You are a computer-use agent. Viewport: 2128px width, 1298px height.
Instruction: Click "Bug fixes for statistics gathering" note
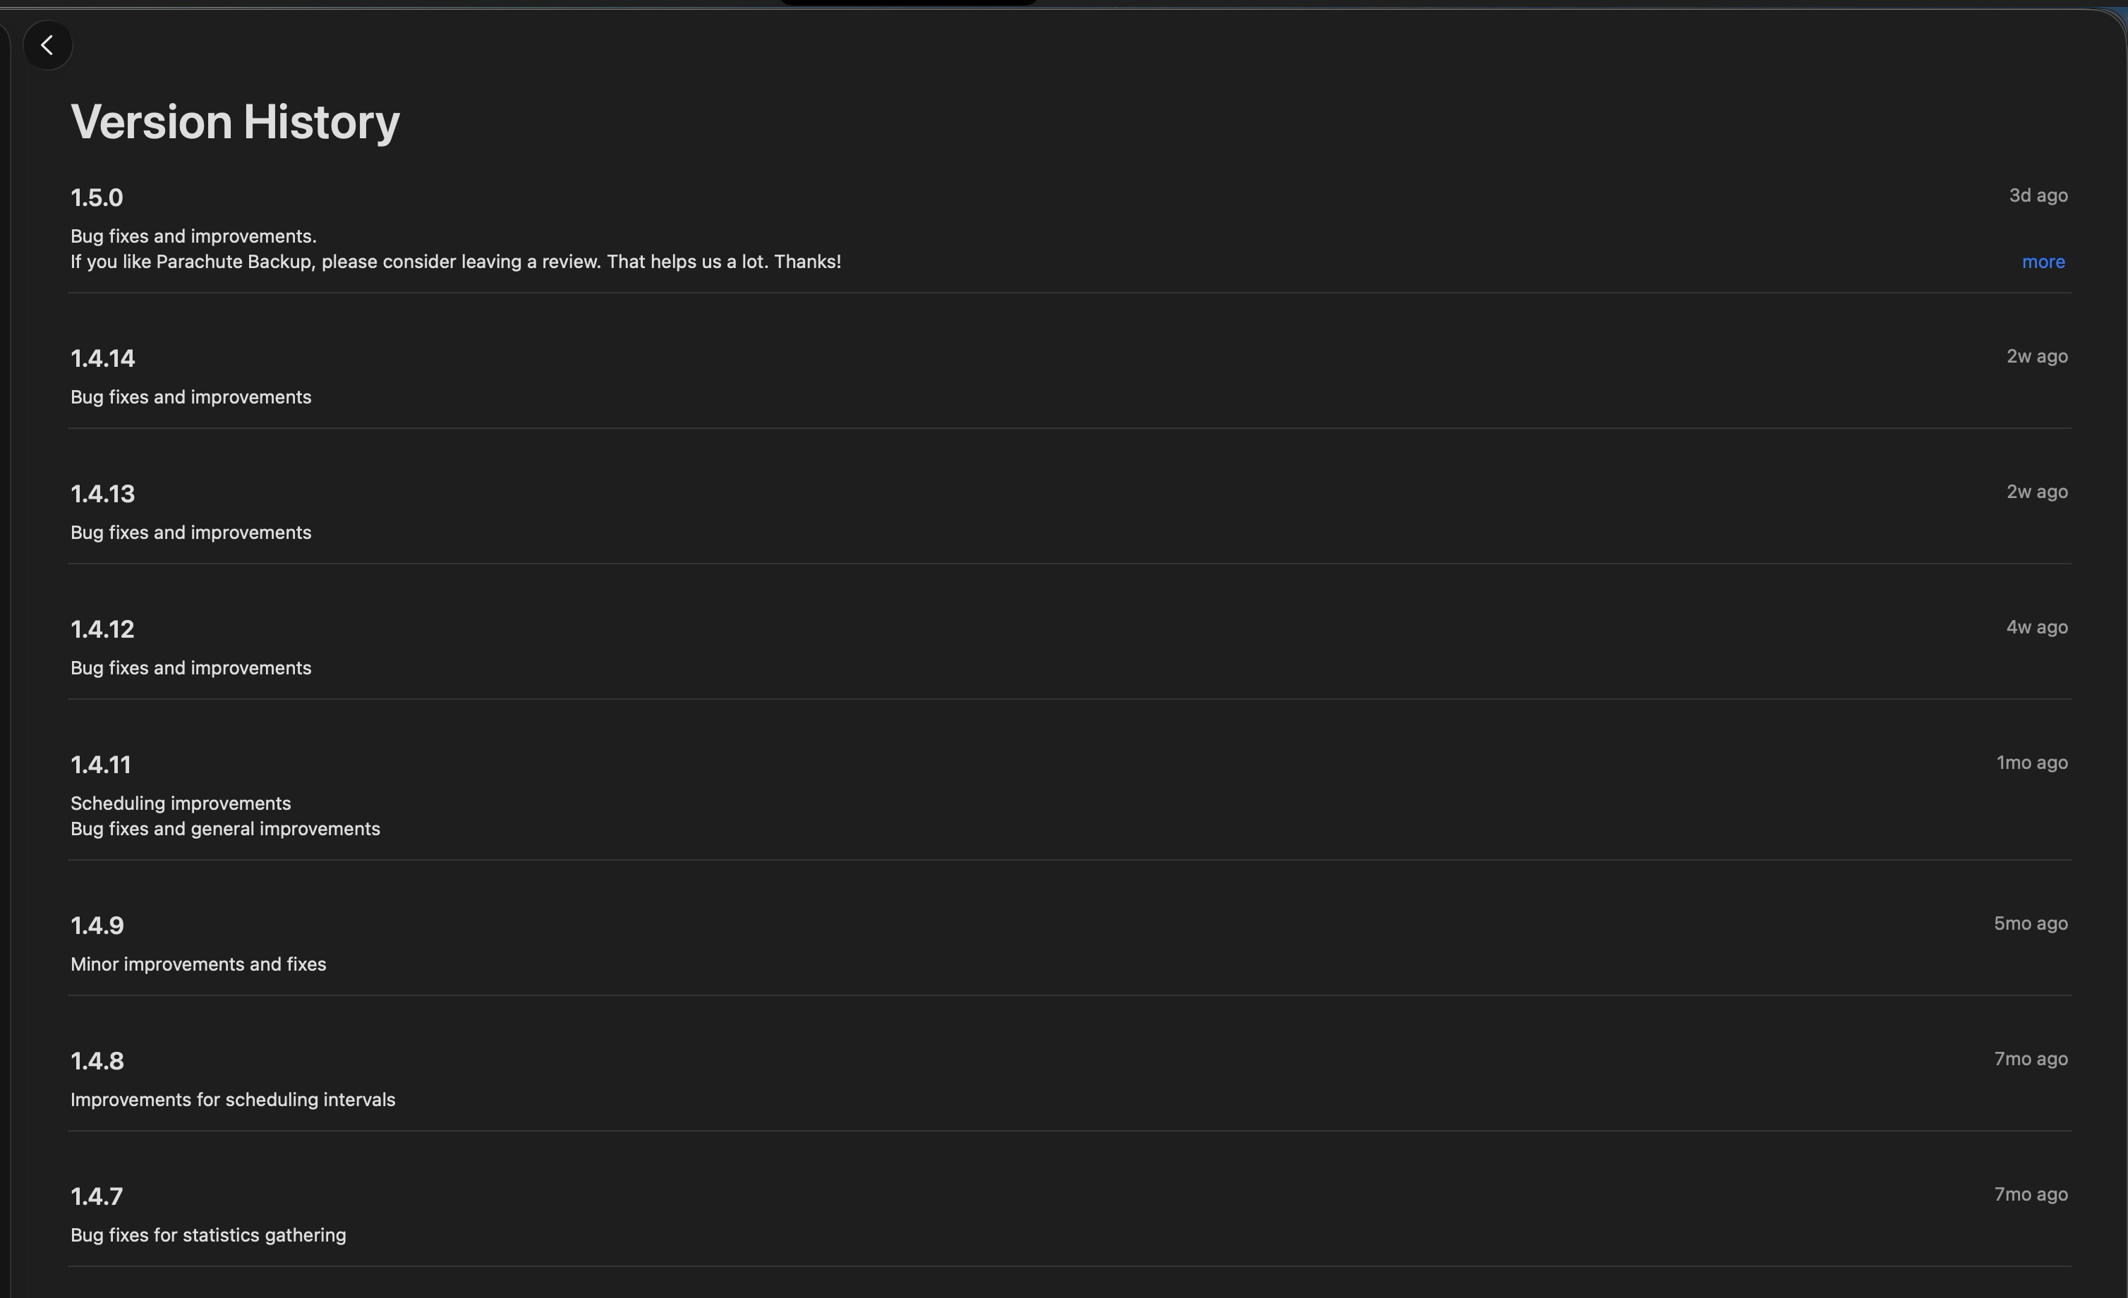tap(208, 1236)
